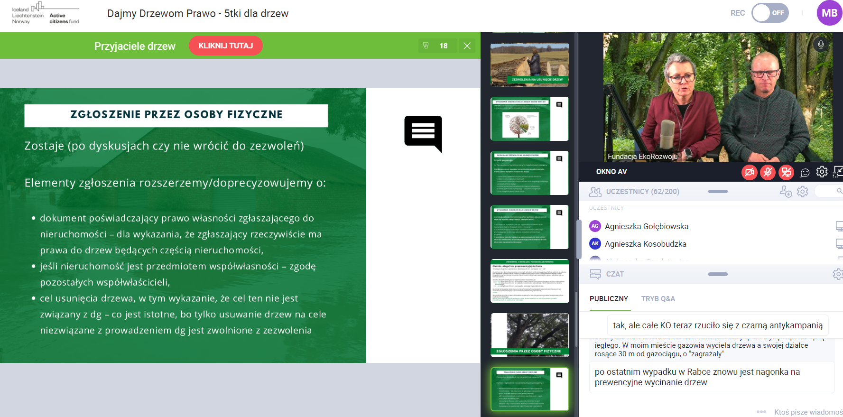The width and height of the screenshot is (843, 417).
Task: Switch to the Tryb Q&A tab
Action: click(658, 299)
